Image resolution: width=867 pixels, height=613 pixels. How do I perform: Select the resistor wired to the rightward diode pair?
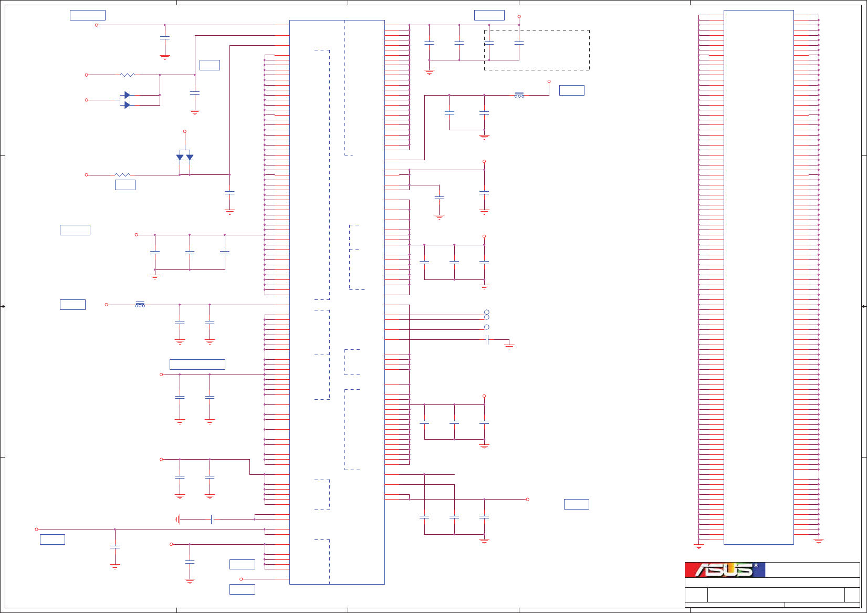pyautogui.click(x=128, y=75)
